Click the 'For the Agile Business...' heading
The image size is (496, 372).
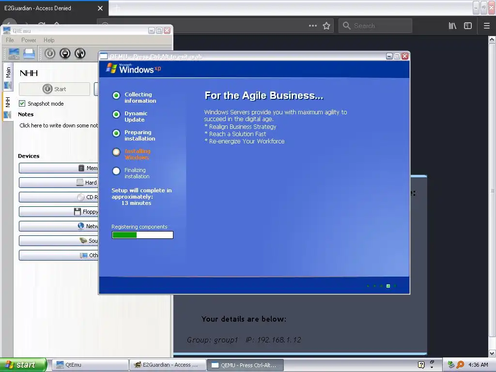click(x=264, y=95)
